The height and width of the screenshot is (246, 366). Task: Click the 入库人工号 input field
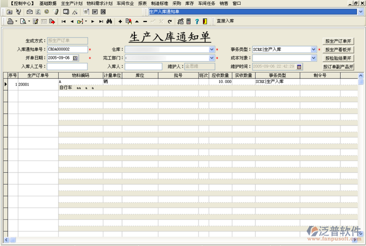click(x=67, y=67)
